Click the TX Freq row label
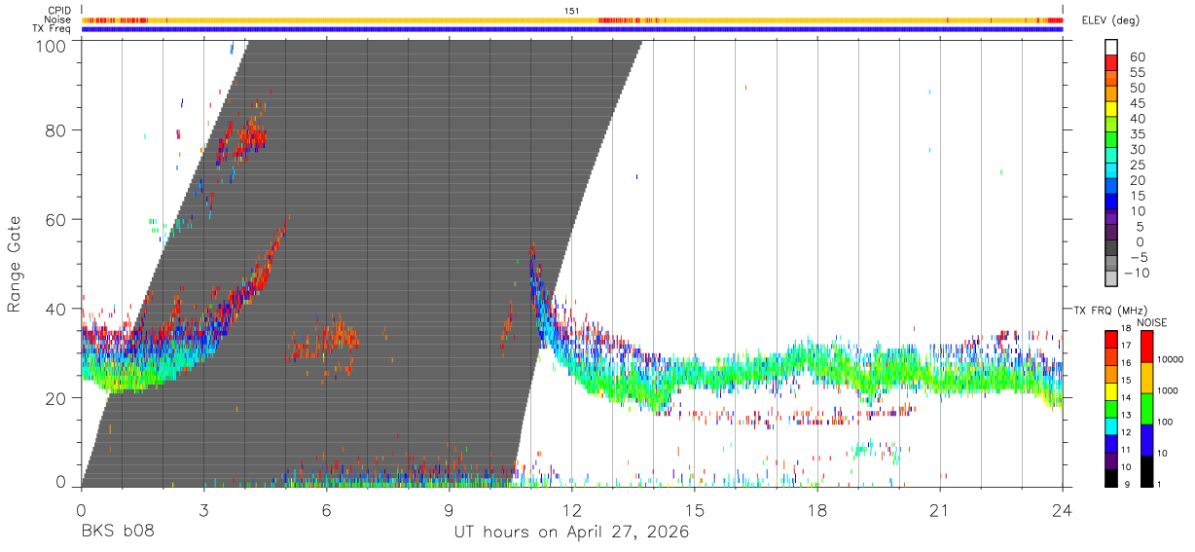Screen dimensions: 1195x552 [53, 28]
